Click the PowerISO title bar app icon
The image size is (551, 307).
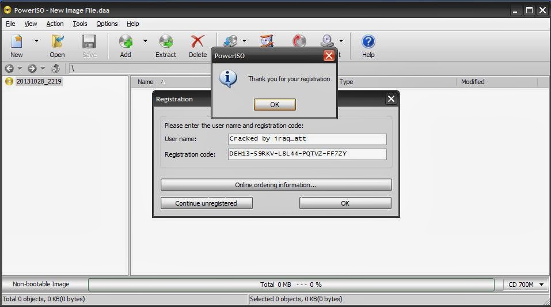(x=7, y=10)
